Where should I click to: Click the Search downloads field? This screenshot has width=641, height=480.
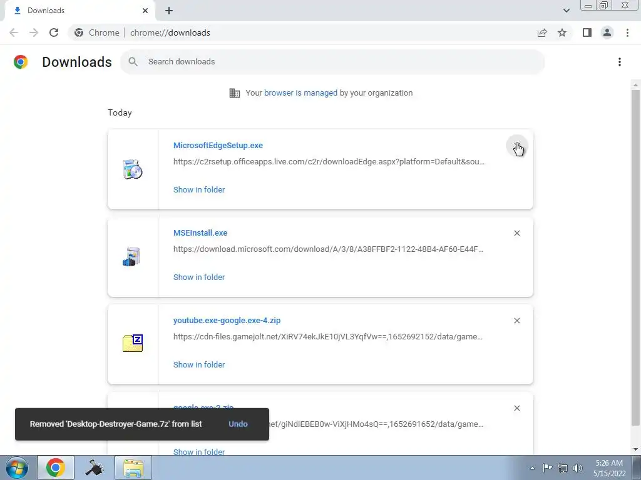pos(332,62)
